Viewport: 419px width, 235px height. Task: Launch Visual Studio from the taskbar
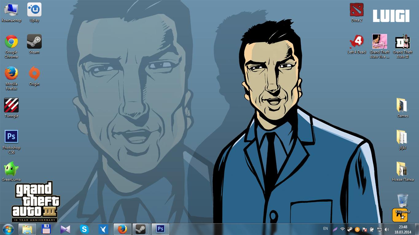tap(65, 229)
